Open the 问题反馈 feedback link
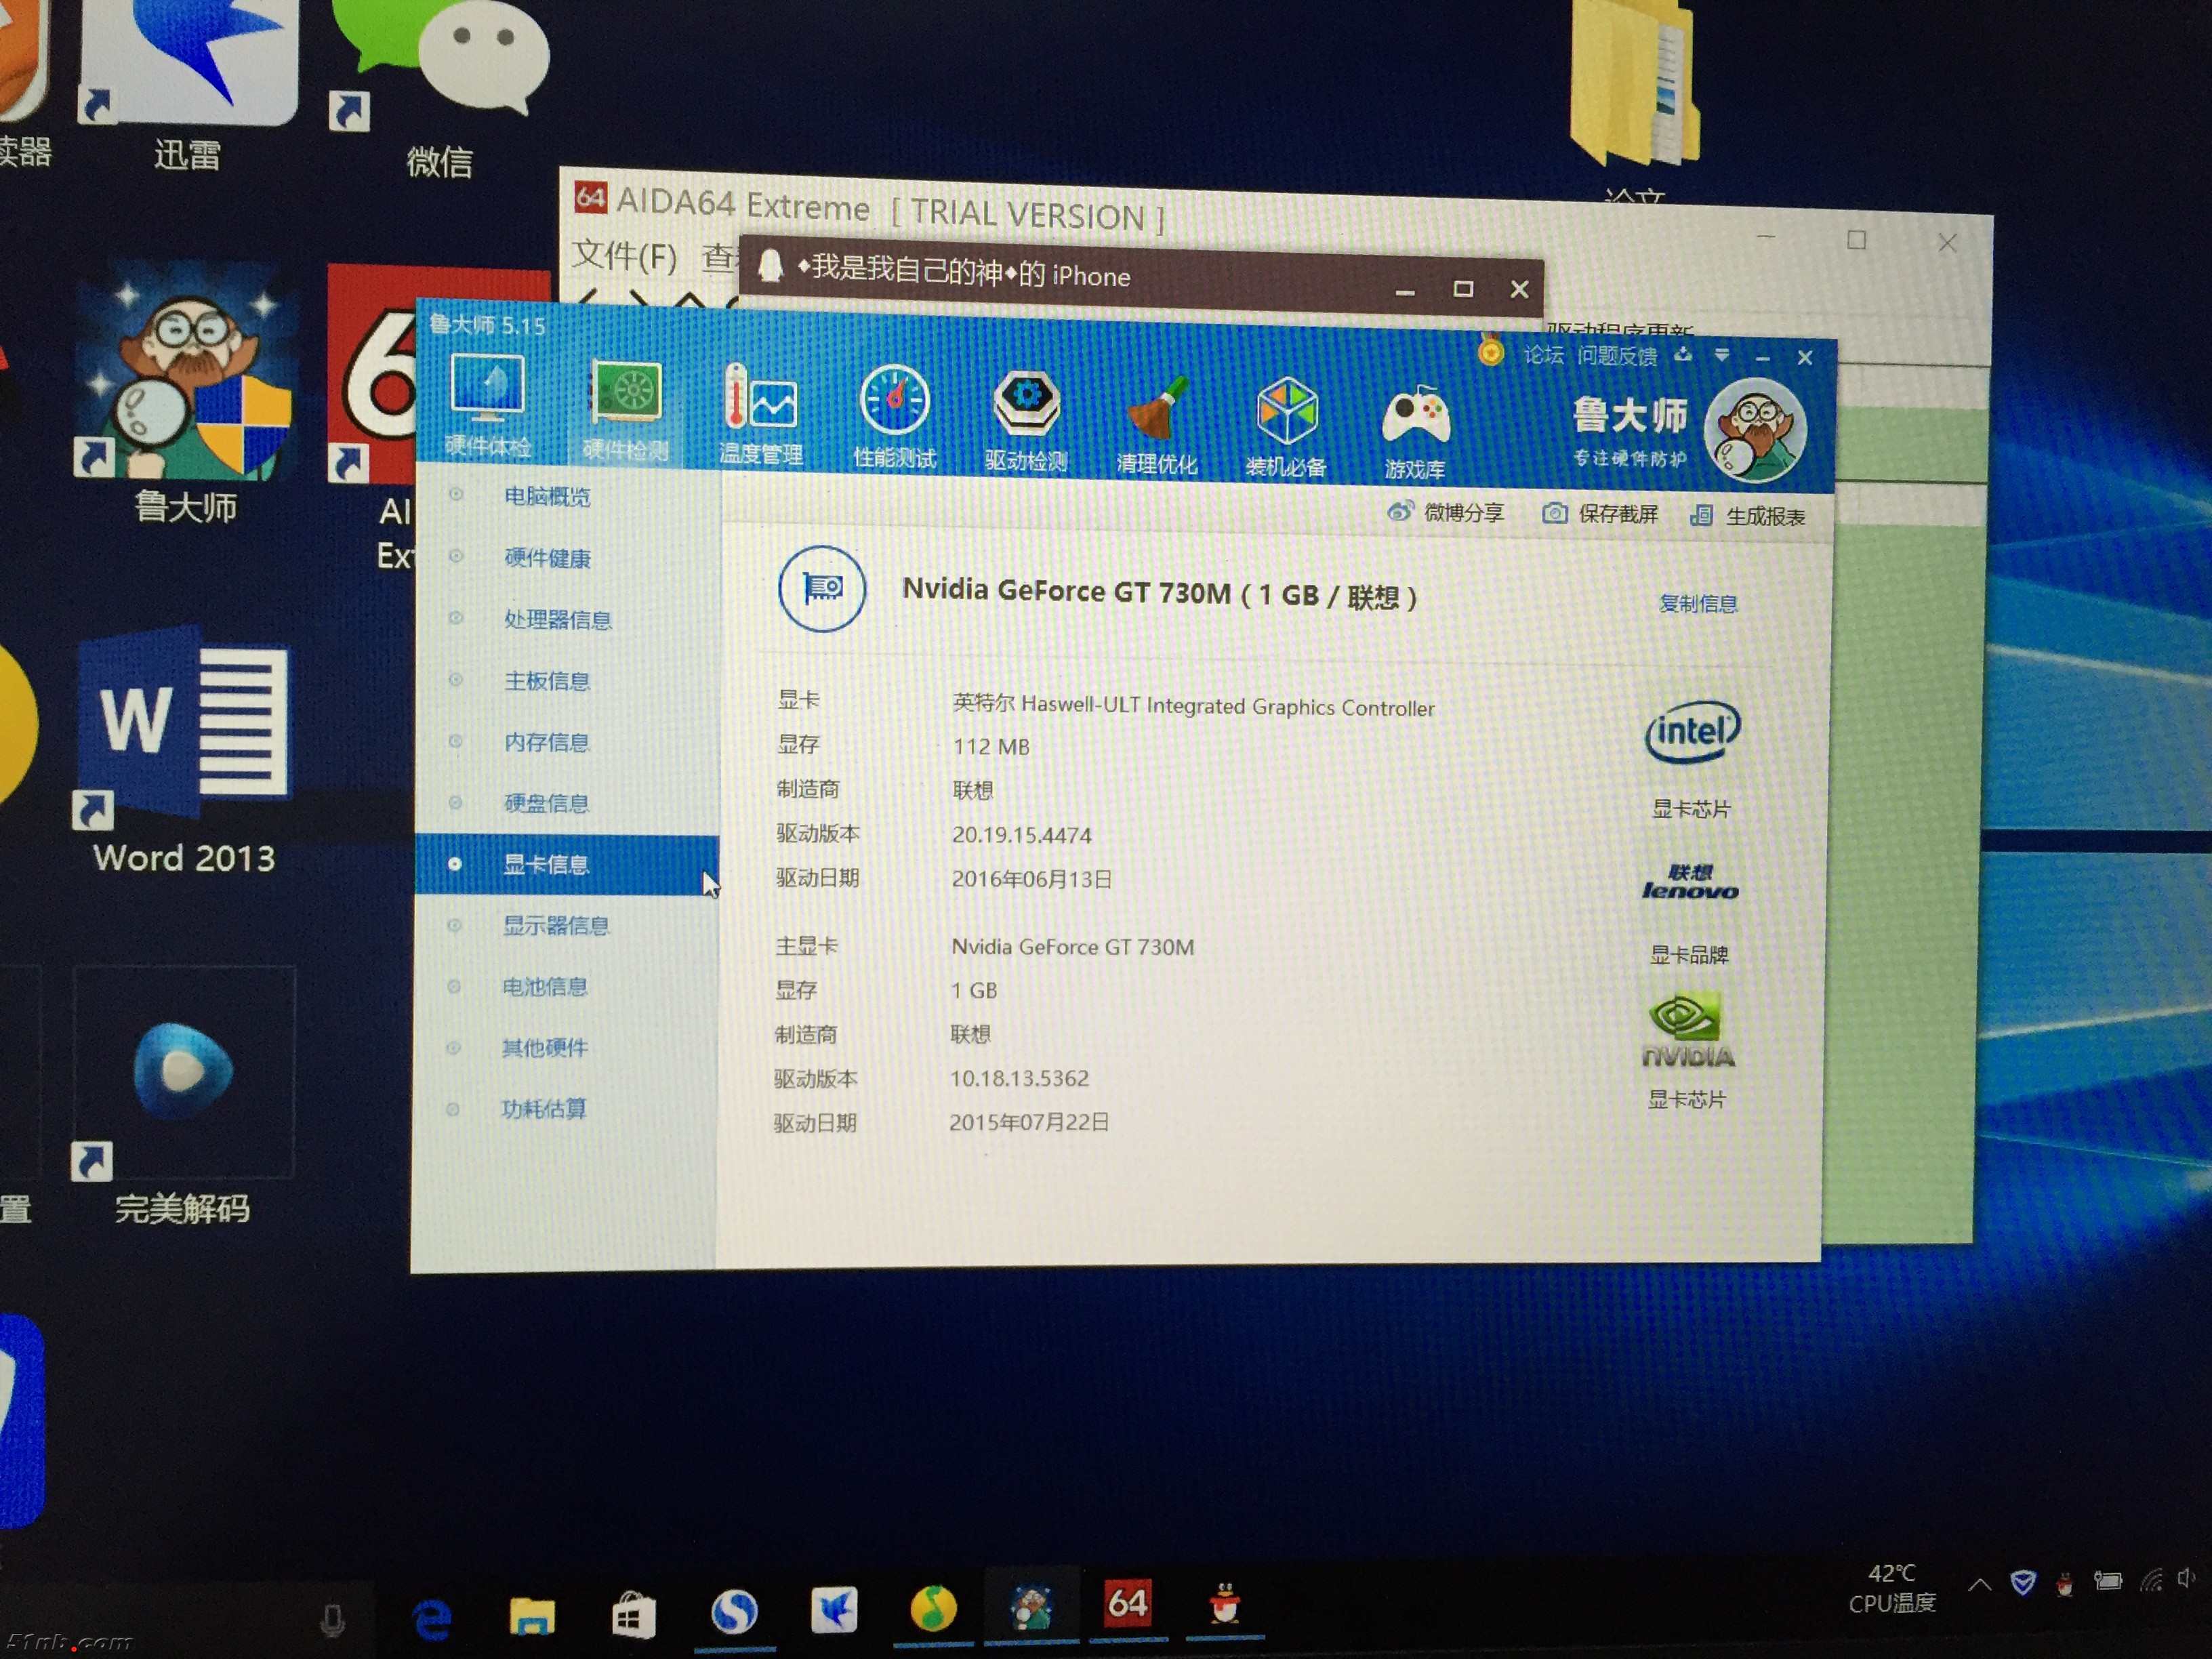This screenshot has height=1659, width=2212. (x=1617, y=356)
